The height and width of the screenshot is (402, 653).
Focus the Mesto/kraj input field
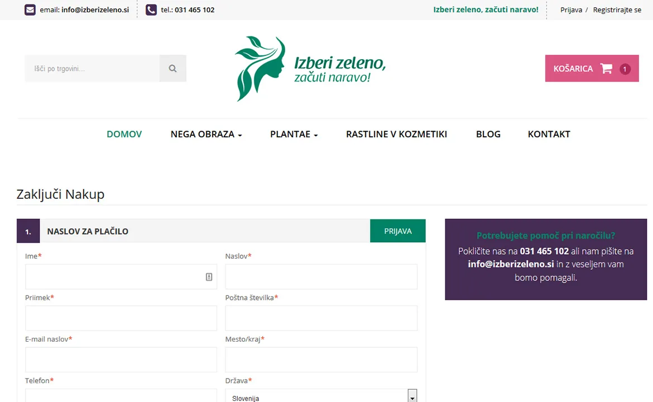[x=321, y=360]
